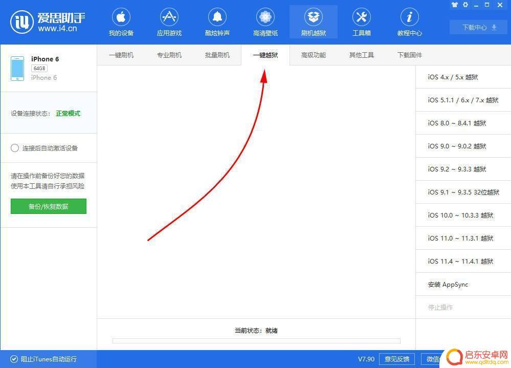
Task: Click the skin shirt icon in title bar
Action: [x=455, y=5]
